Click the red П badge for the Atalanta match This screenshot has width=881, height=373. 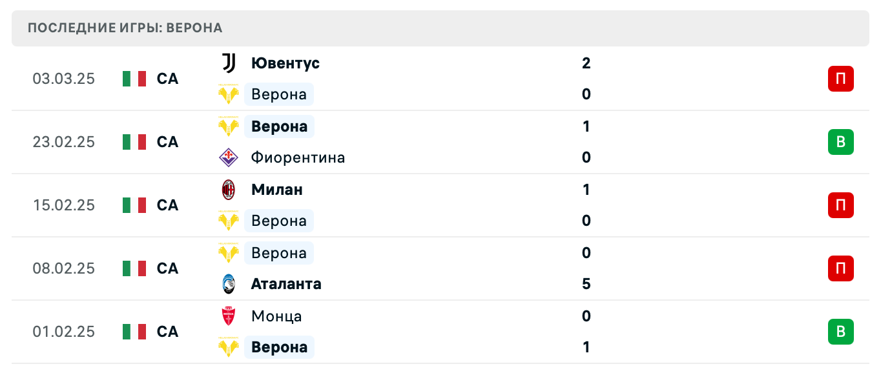pos(840,268)
